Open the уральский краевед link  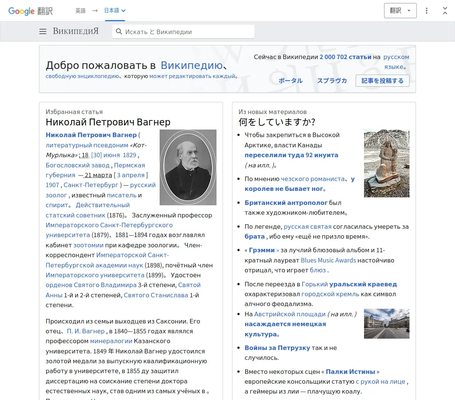point(363,284)
